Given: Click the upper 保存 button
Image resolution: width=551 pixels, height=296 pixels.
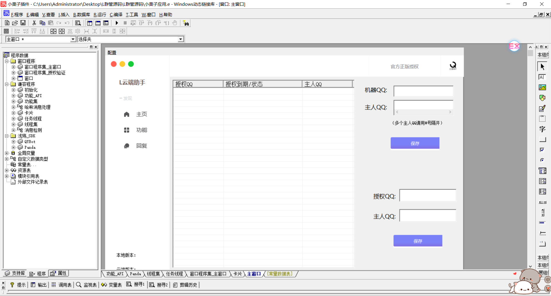Looking at the screenshot, I should tap(415, 143).
